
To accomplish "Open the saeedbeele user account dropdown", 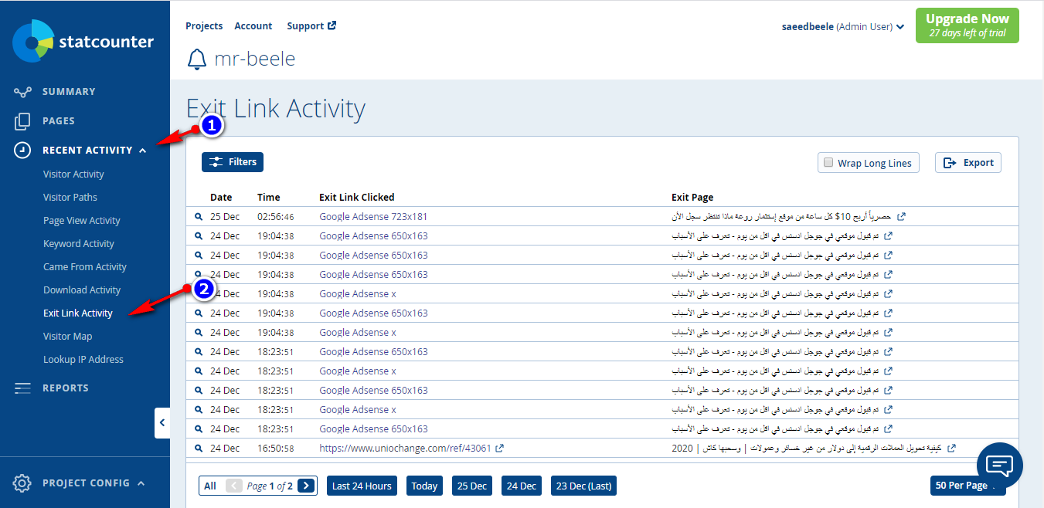I will point(843,26).
